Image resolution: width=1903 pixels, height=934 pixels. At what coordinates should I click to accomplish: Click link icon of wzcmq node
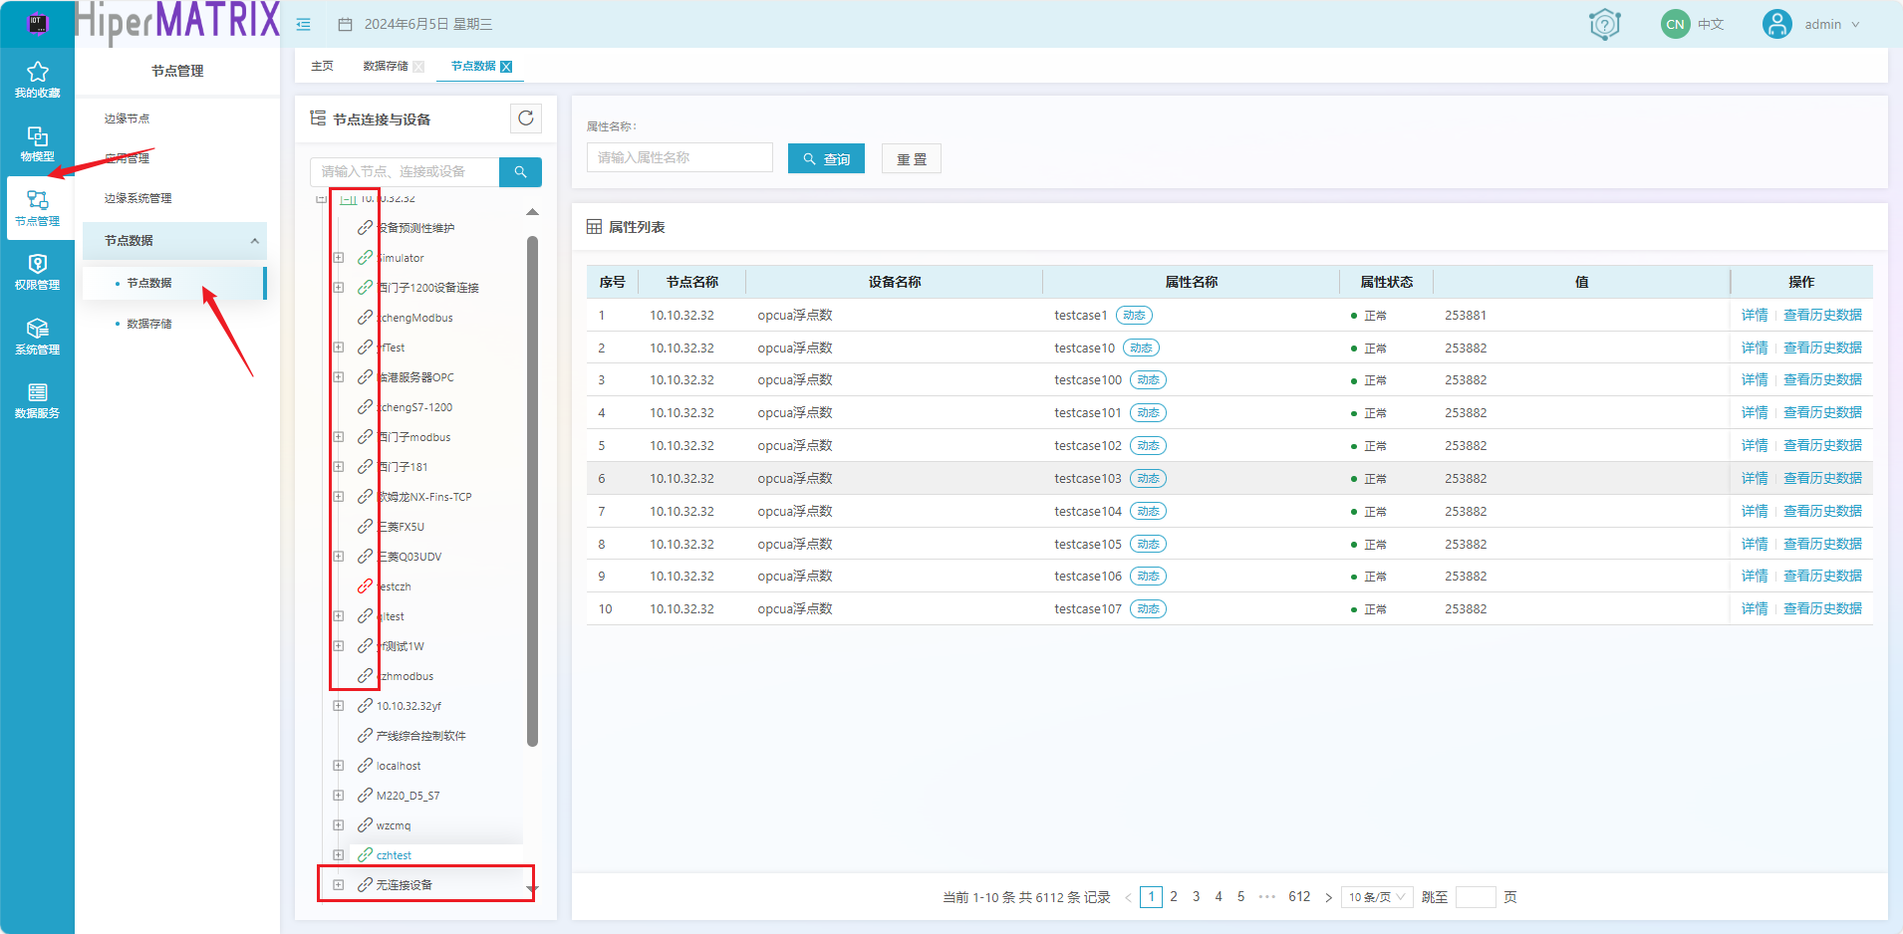point(365,825)
